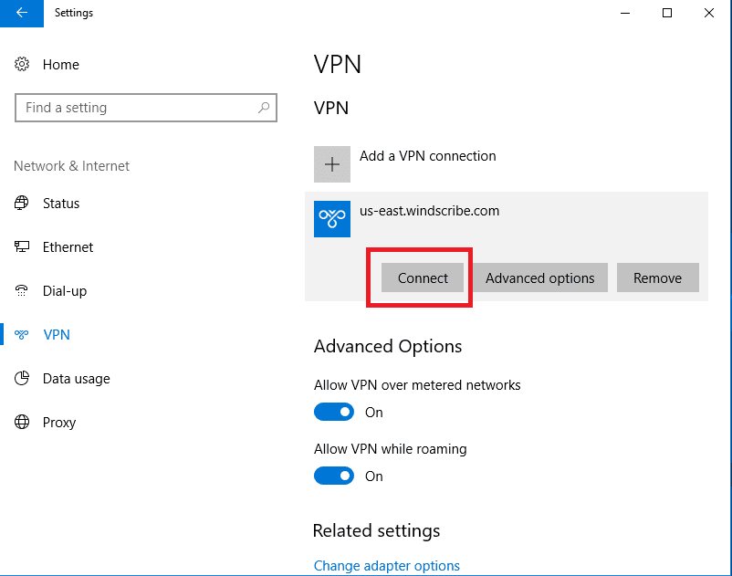Open the Data usage sidebar icon
Image resolution: width=732 pixels, height=576 pixels.
[x=22, y=379]
